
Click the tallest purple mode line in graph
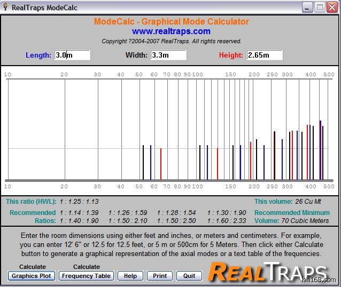320,149
